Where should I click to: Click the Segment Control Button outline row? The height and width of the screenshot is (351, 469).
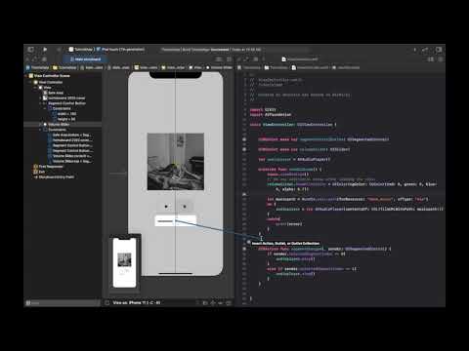click(64, 103)
